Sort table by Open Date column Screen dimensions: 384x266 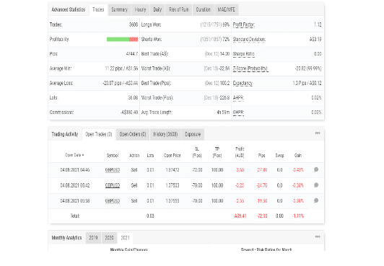click(74, 155)
